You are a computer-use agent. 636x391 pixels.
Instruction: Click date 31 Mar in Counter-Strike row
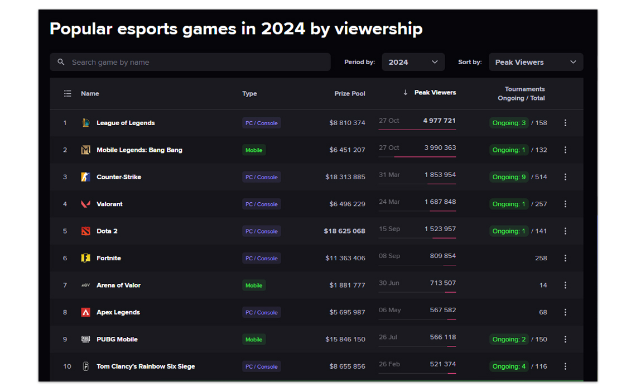[389, 175]
